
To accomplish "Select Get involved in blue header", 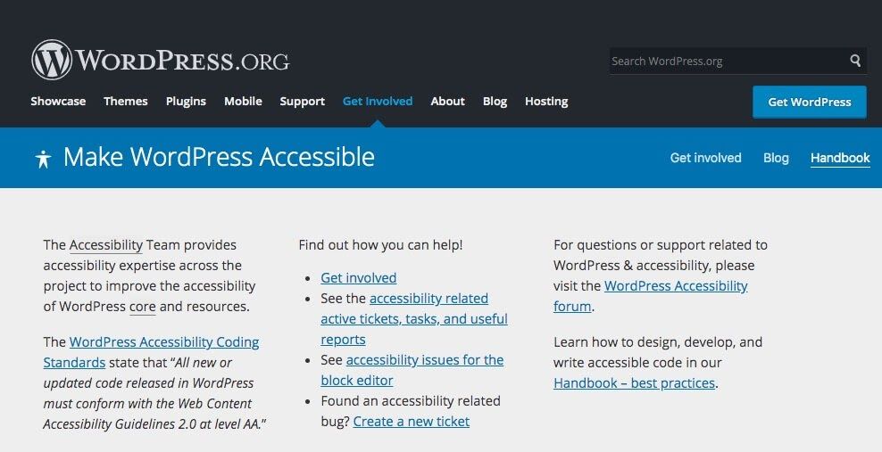I will pyautogui.click(x=705, y=158).
